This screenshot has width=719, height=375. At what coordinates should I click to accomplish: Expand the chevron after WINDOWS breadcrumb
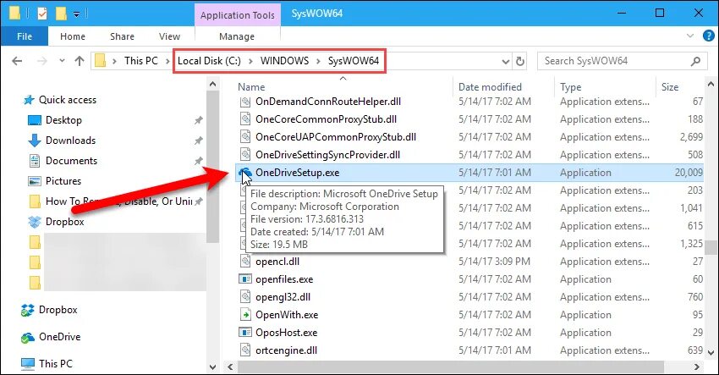coord(318,61)
